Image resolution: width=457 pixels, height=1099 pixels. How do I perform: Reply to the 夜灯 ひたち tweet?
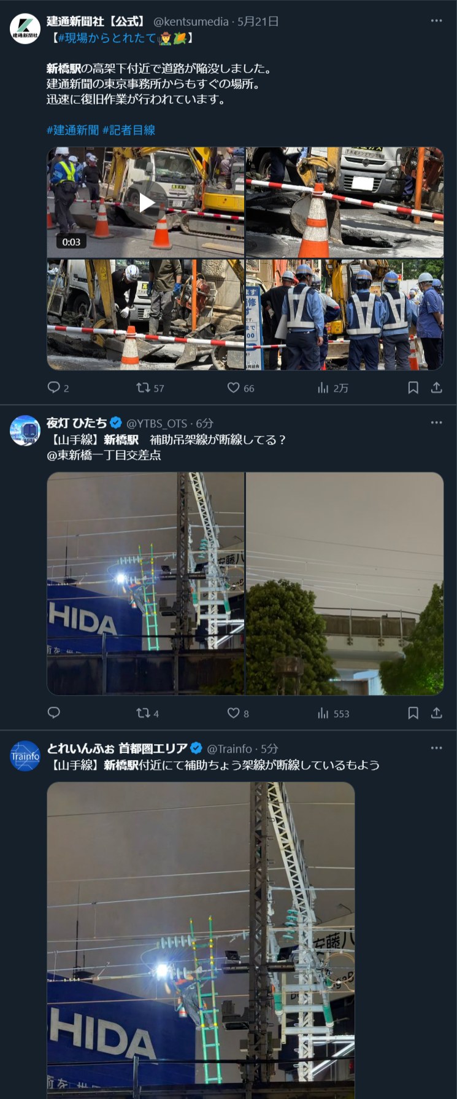54,713
